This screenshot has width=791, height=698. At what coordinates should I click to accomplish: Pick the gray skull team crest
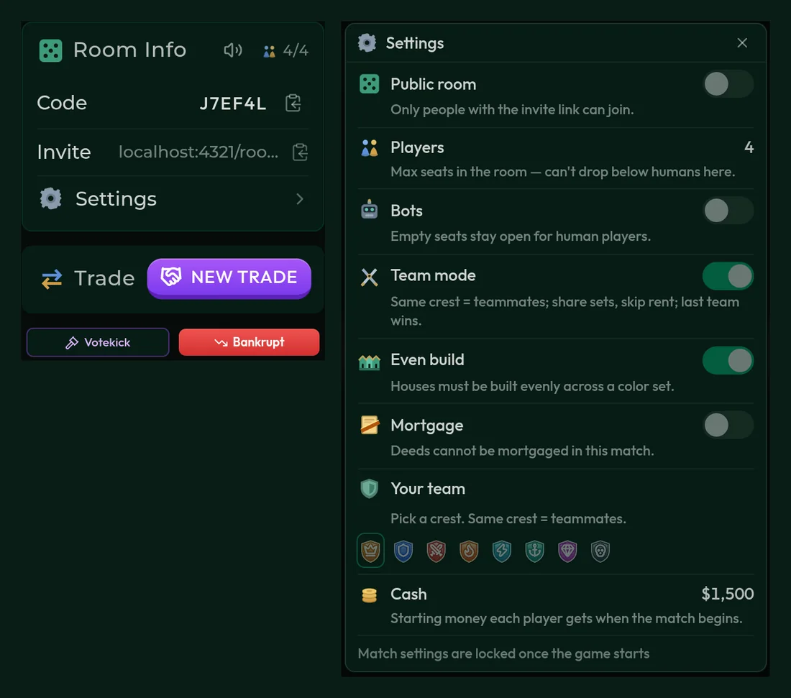600,551
